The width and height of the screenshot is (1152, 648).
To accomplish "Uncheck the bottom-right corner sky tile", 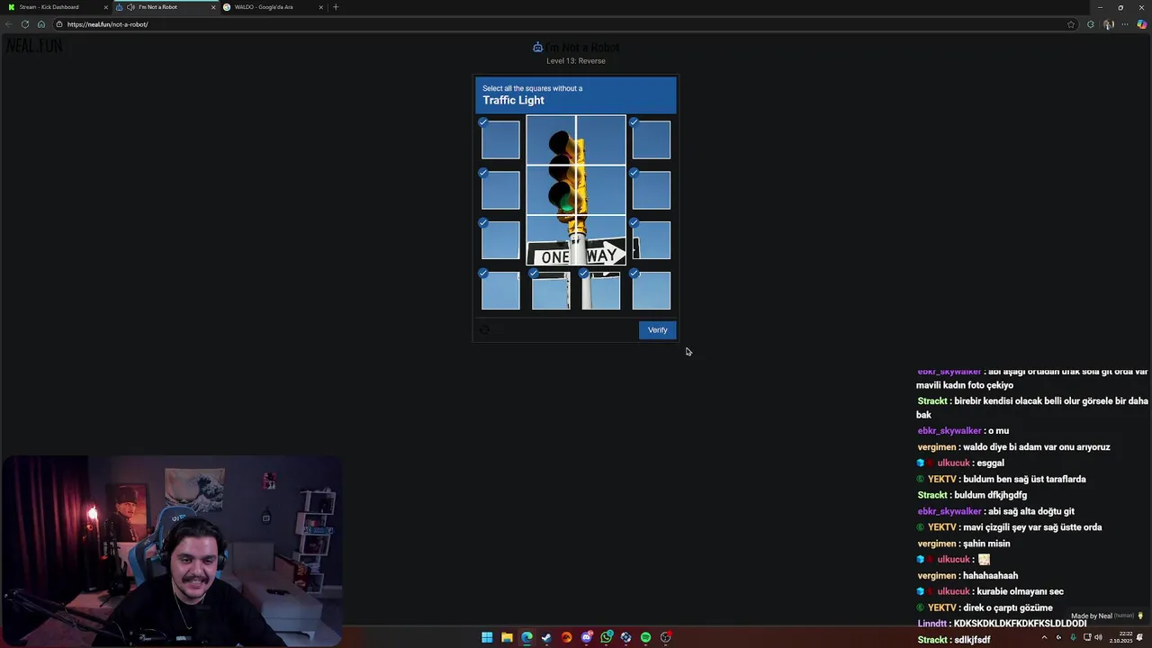I will [x=651, y=291].
